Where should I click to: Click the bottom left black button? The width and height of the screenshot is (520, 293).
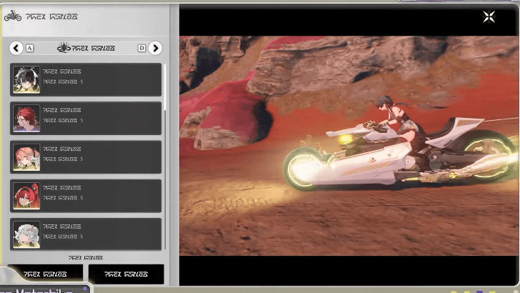[x=45, y=274]
